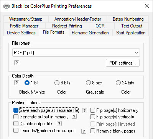
Task: Click the Color Depth help question mark
Action: (x=16, y=83)
